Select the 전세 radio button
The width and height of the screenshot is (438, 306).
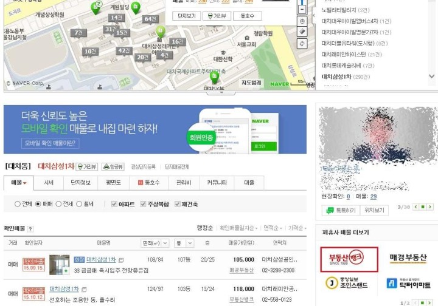pos(58,204)
